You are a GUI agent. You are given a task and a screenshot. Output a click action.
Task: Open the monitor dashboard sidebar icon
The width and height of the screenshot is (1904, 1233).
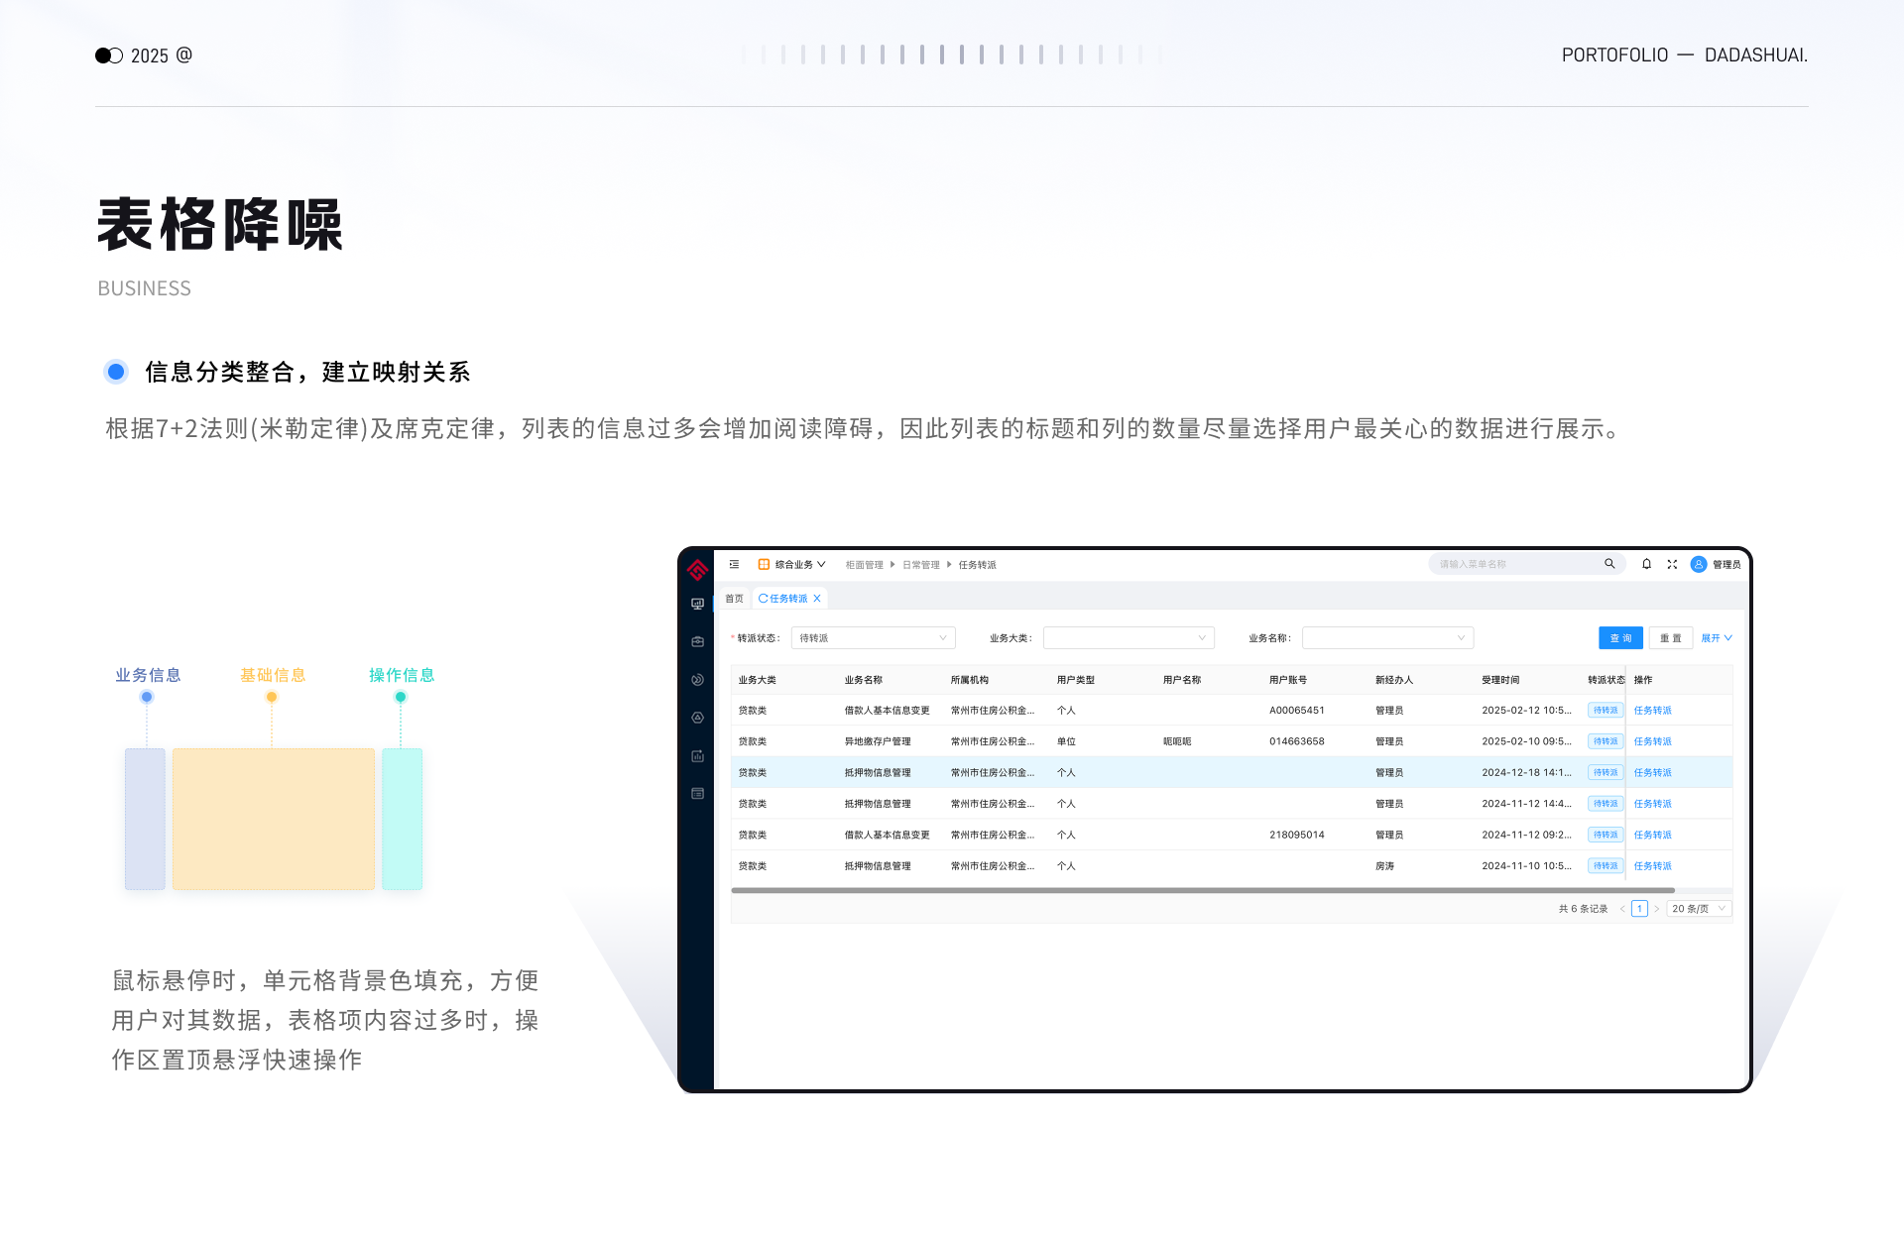point(697,604)
